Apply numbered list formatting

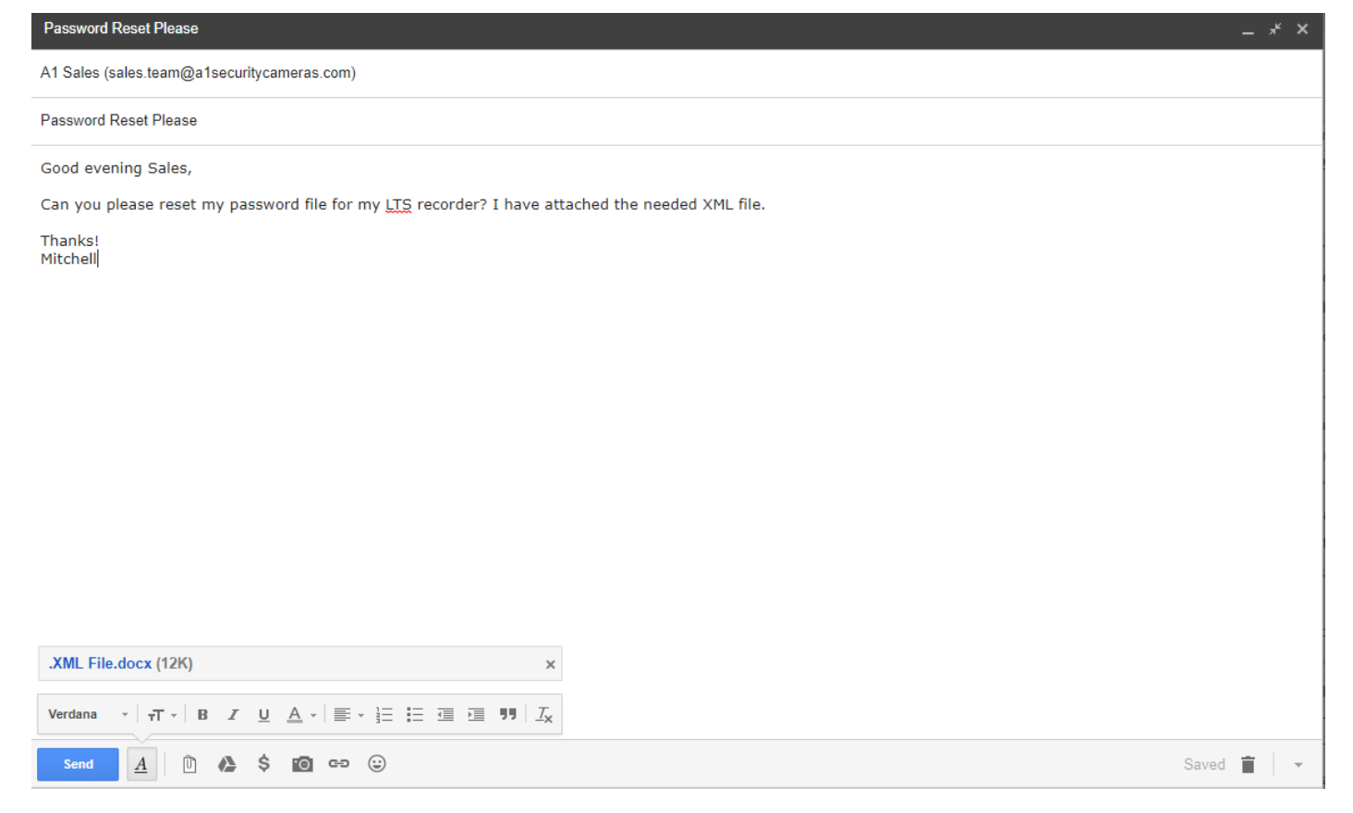click(384, 714)
